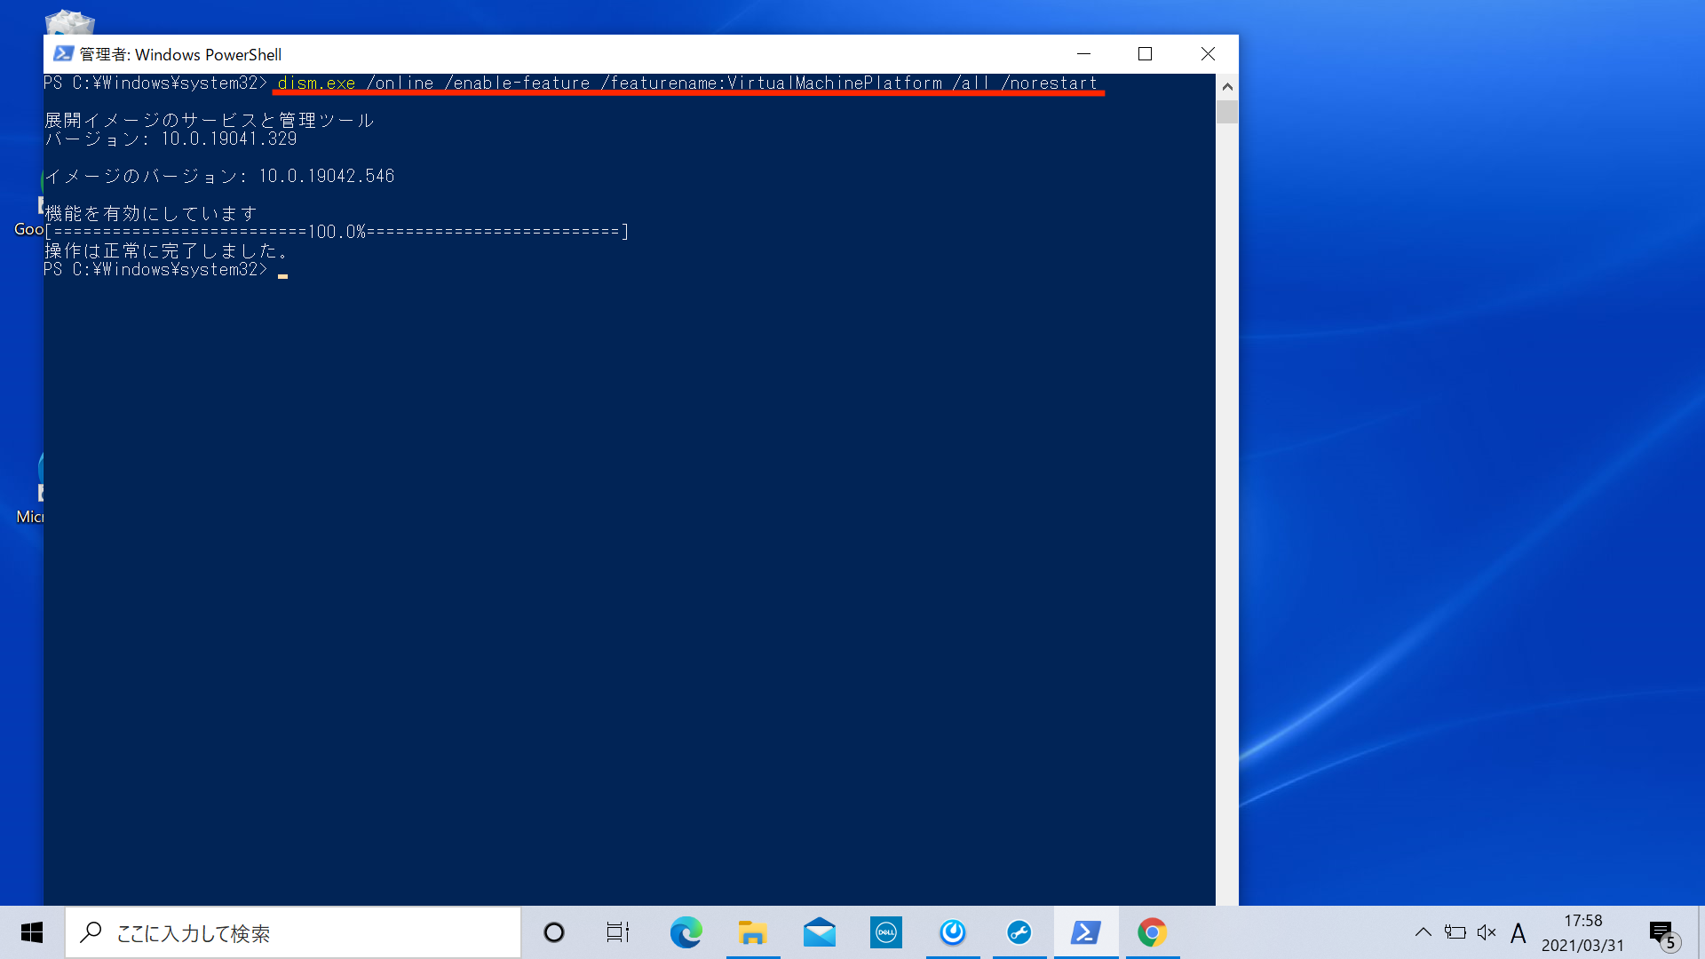
Task: Launch Microsoft Edge from the taskbar
Action: [686, 932]
